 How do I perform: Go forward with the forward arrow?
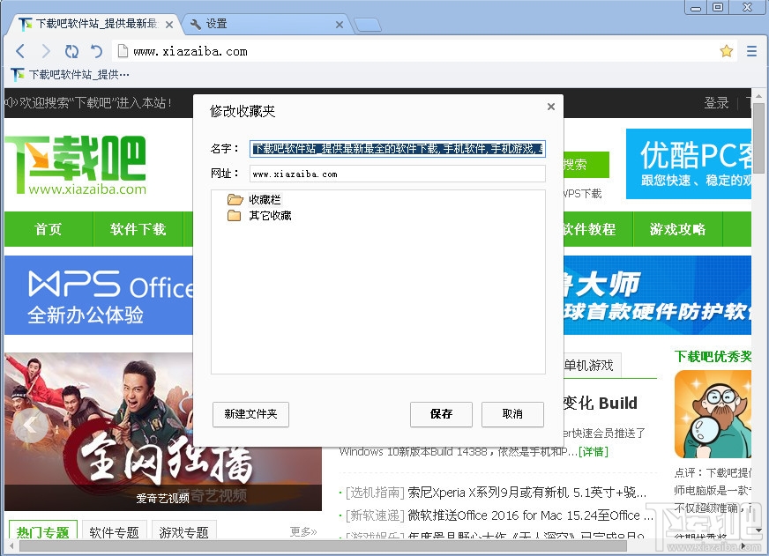pos(46,51)
